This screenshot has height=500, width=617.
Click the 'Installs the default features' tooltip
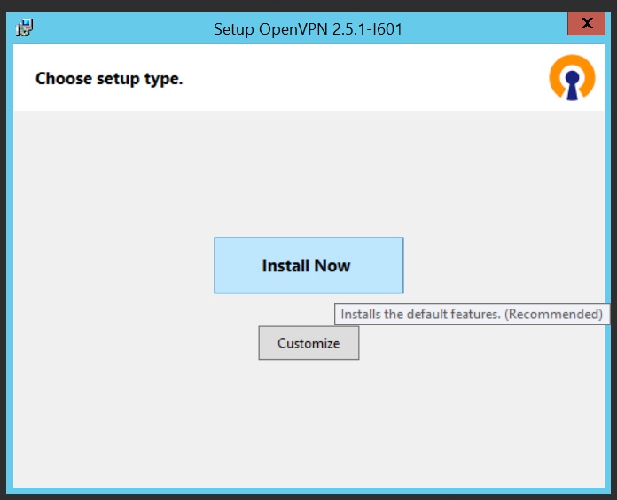coord(472,314)
